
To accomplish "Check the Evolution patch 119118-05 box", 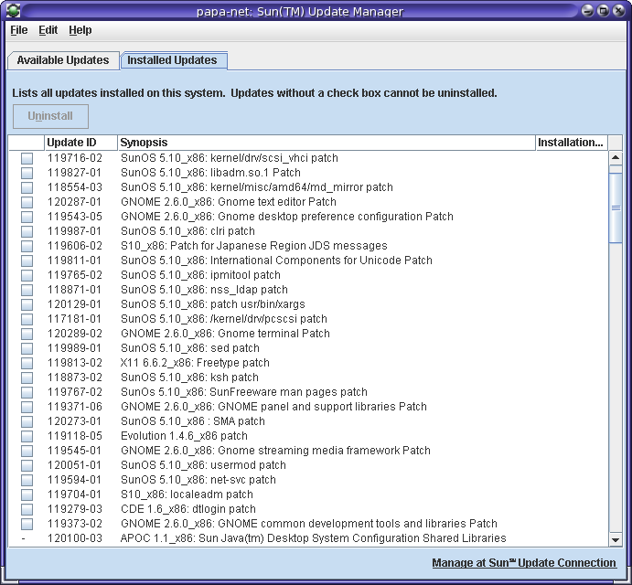I will point(27,436).
